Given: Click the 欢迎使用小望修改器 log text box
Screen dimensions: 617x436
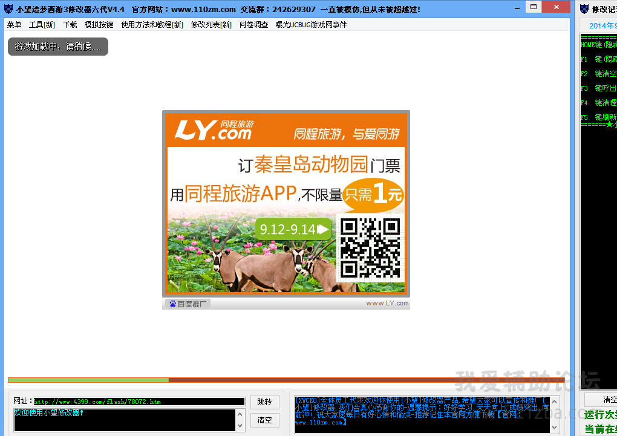Looking at the screenshot, I should point(125,420).
